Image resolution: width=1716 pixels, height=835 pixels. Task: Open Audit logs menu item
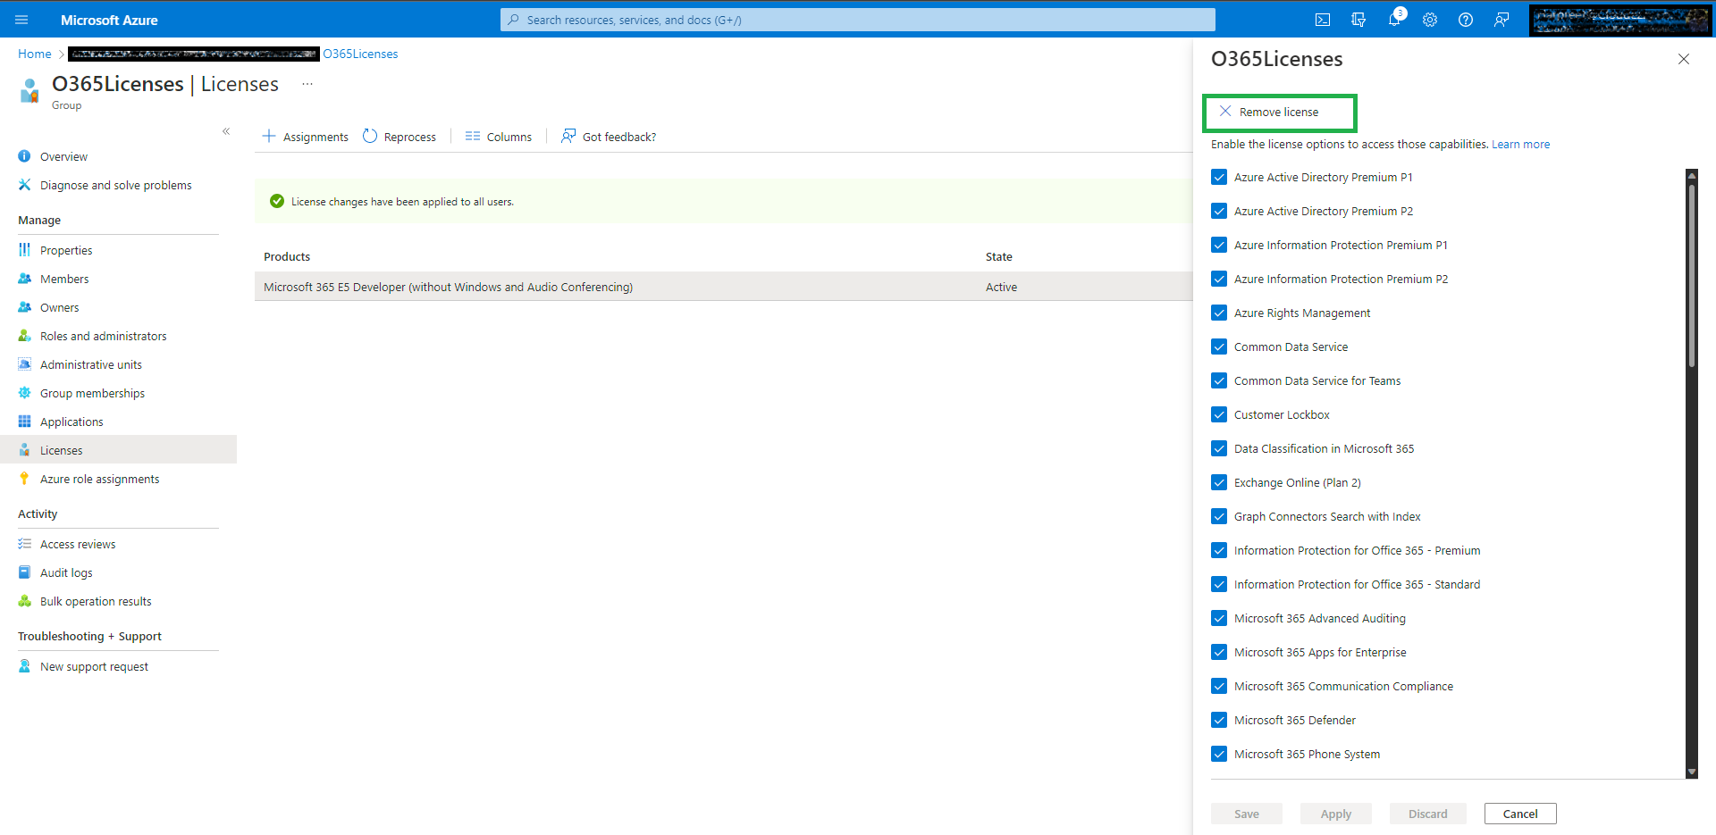point(118,572)
